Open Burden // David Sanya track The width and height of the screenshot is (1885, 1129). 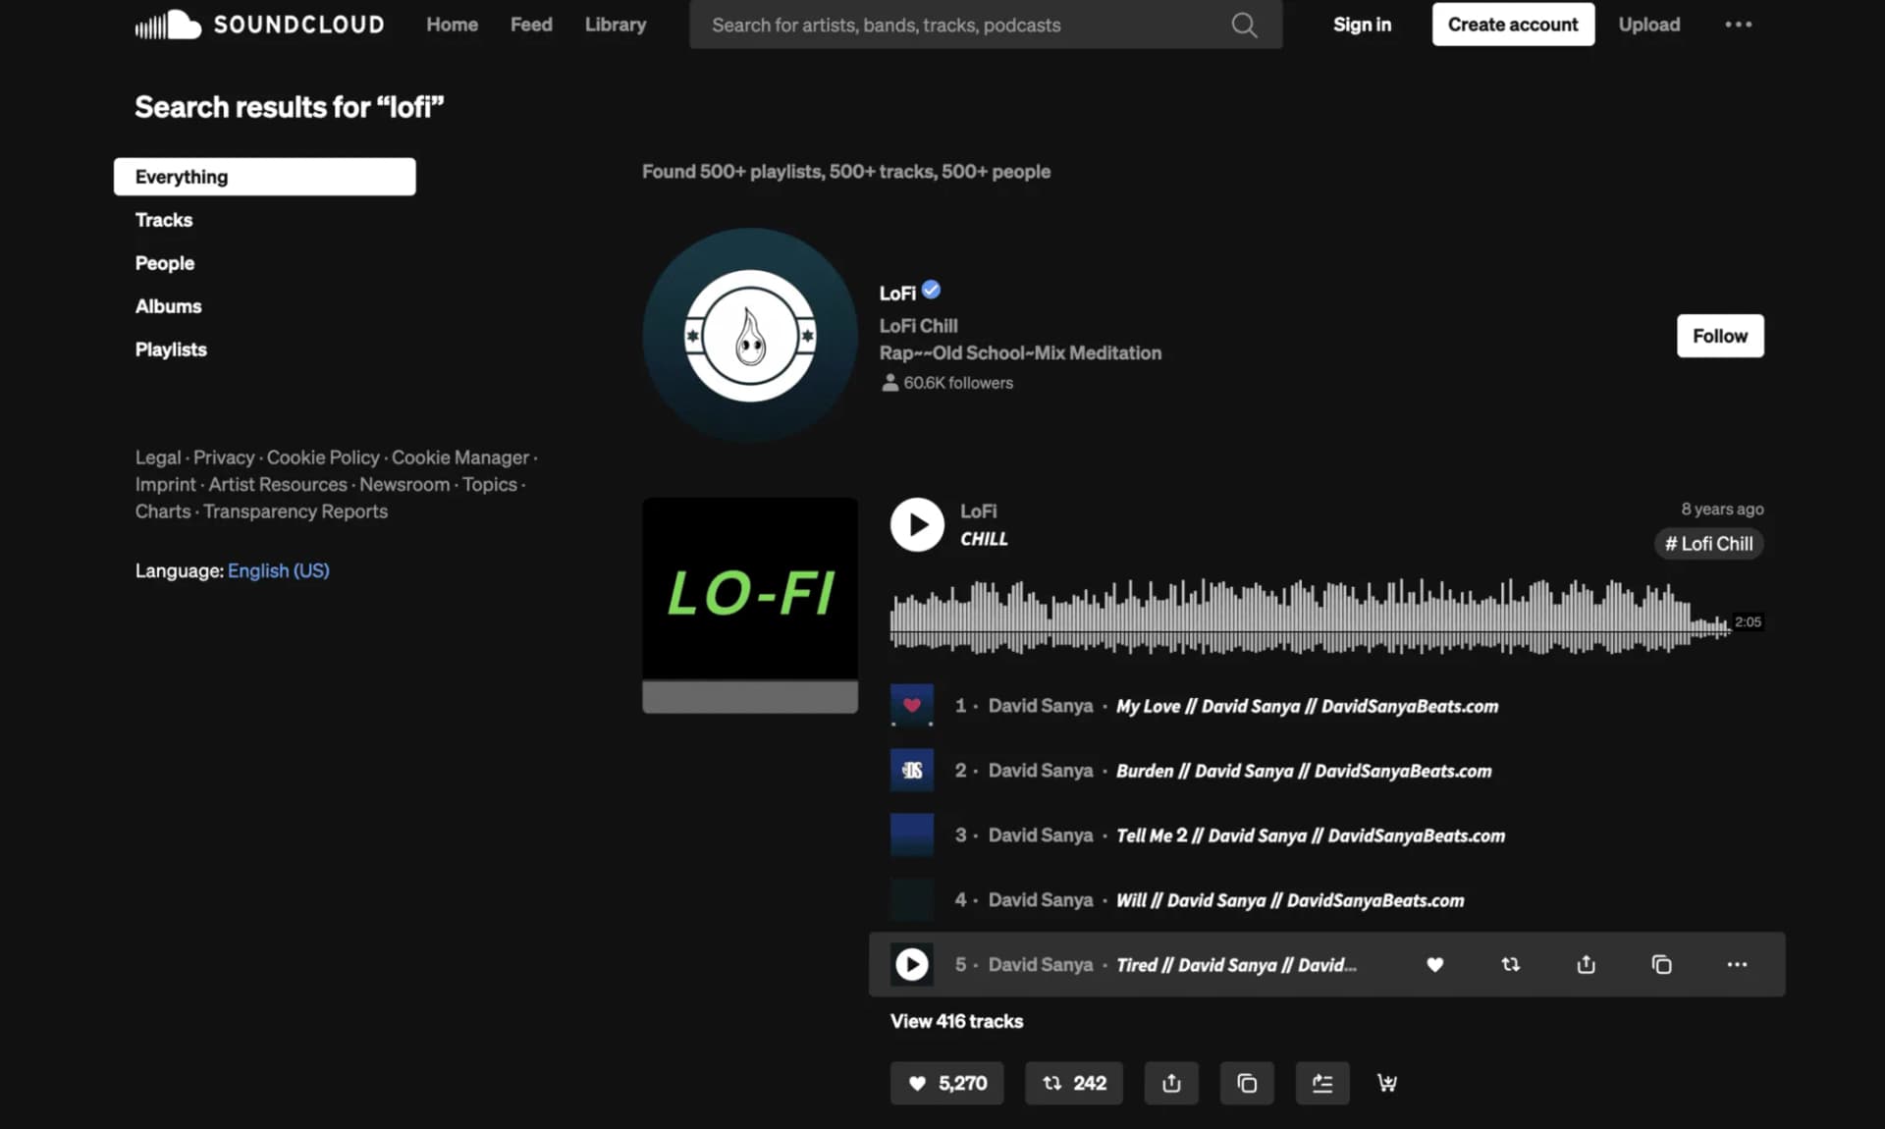(x=1304, y=771)
